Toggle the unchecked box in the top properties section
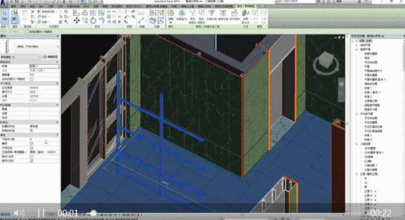This screenshot has height=220, width=405. click(32, 79)
